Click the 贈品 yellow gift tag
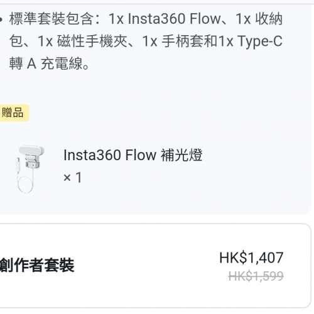 [13, 112]
